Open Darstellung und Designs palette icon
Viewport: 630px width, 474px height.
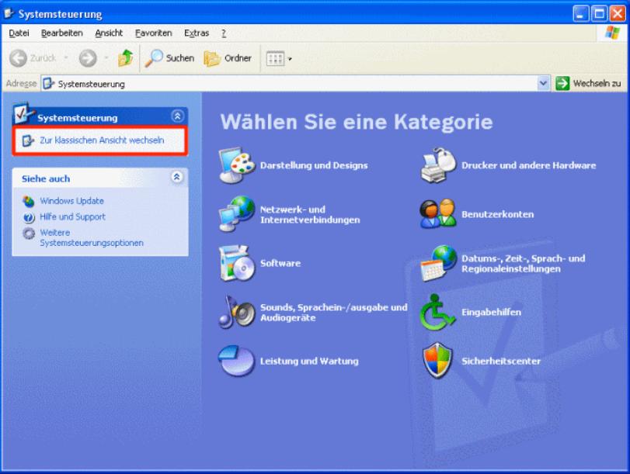pos(237,165)
